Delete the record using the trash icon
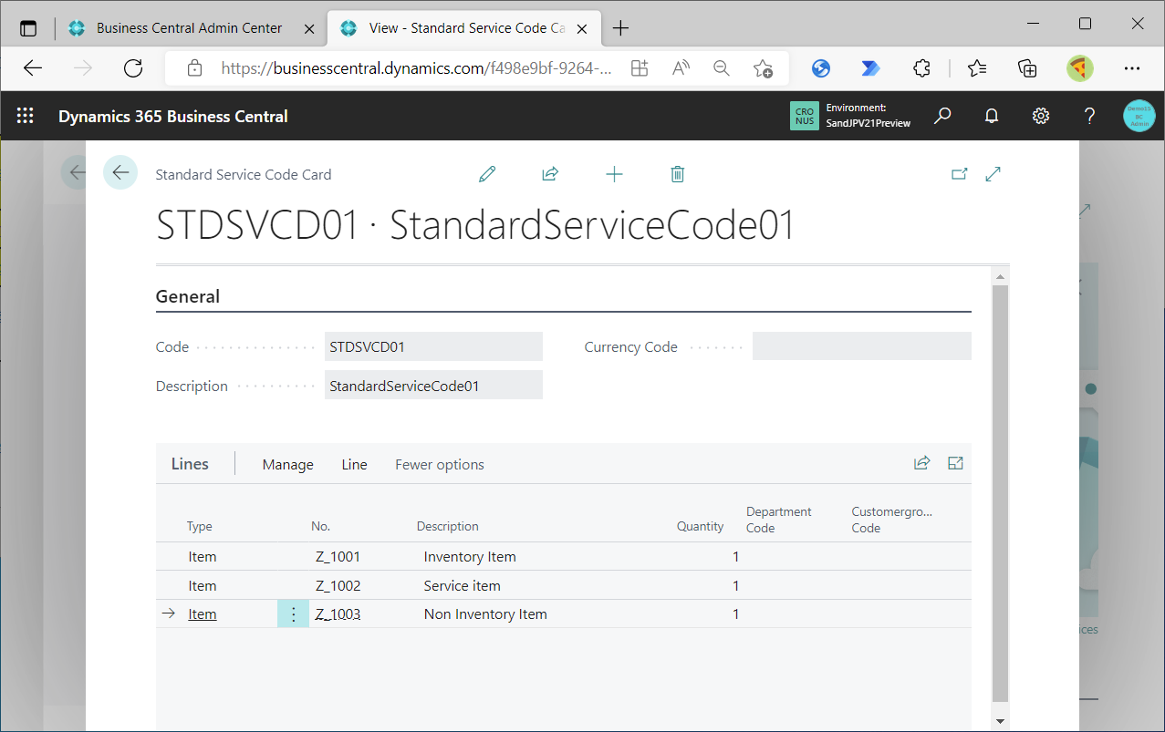Screen dimensions: 1165x732 [677, 173]
